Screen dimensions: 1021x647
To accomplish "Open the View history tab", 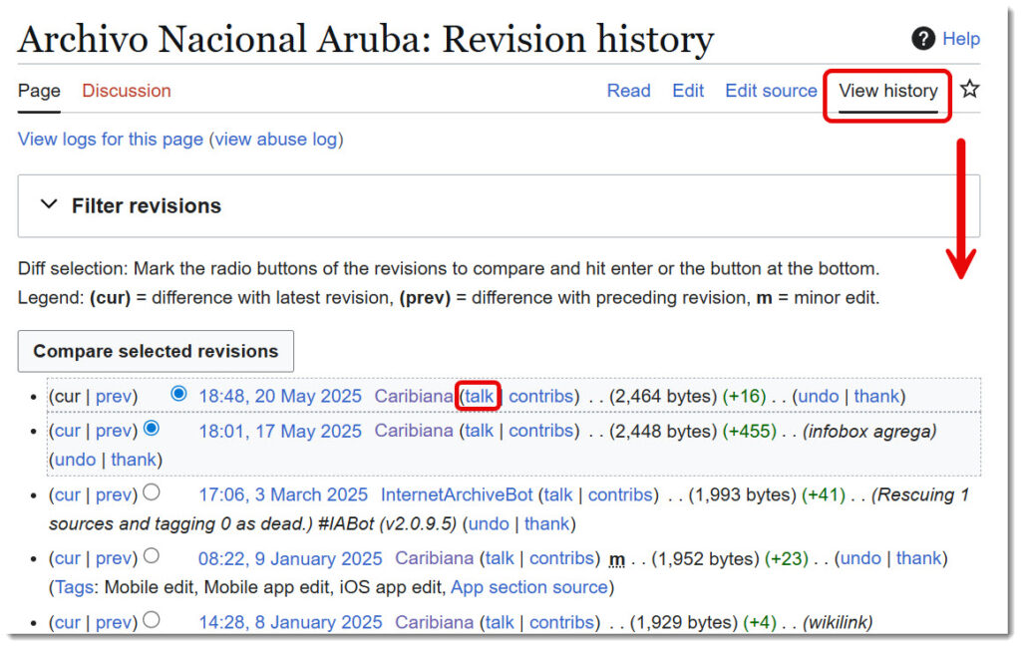I will pos(887,91).
